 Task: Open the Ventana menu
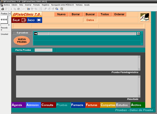click(79, 5)
